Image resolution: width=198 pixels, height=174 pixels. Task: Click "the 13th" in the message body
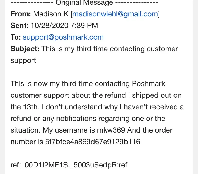pyautogui.click(x=24, y=107)
